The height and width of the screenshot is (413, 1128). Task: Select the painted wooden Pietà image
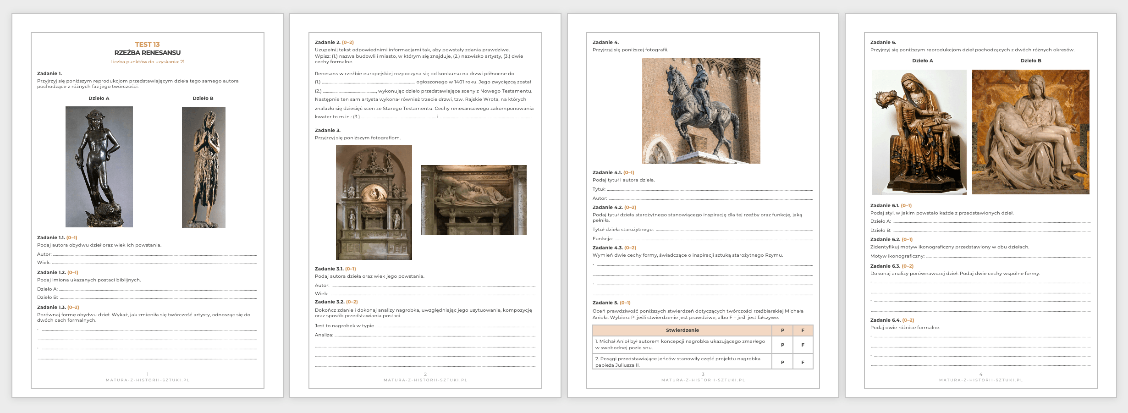[x=919, y=132]
